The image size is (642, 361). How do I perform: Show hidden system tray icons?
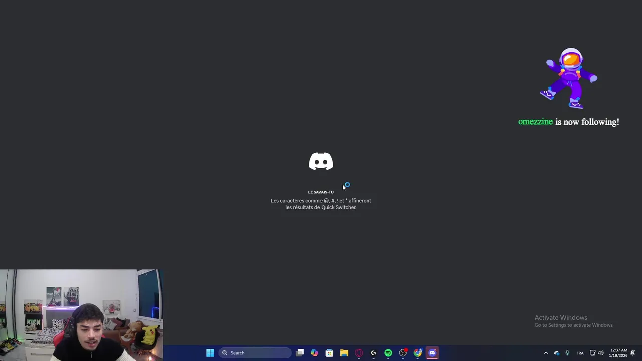(x=546, y=353)
